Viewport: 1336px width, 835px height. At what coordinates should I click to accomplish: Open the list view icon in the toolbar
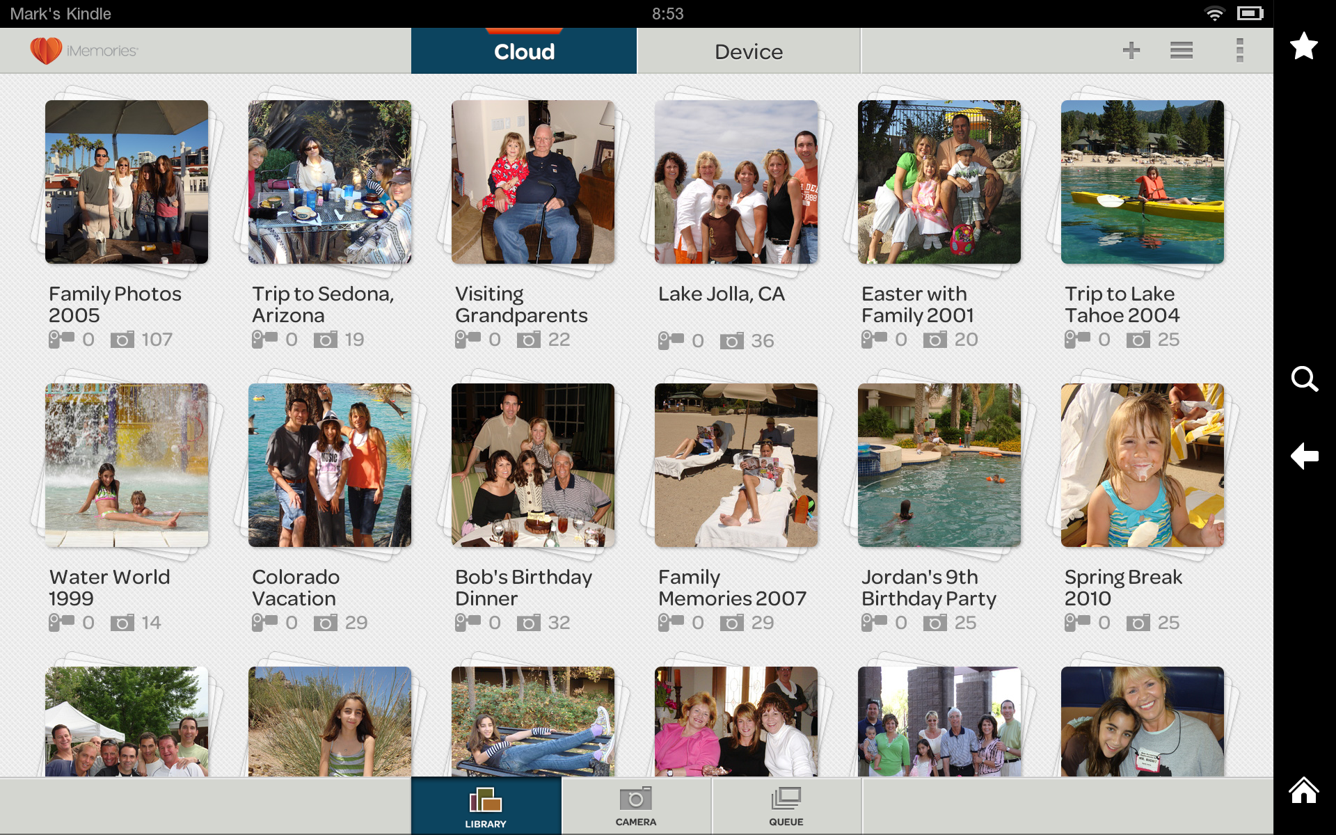pos(1182,50)
